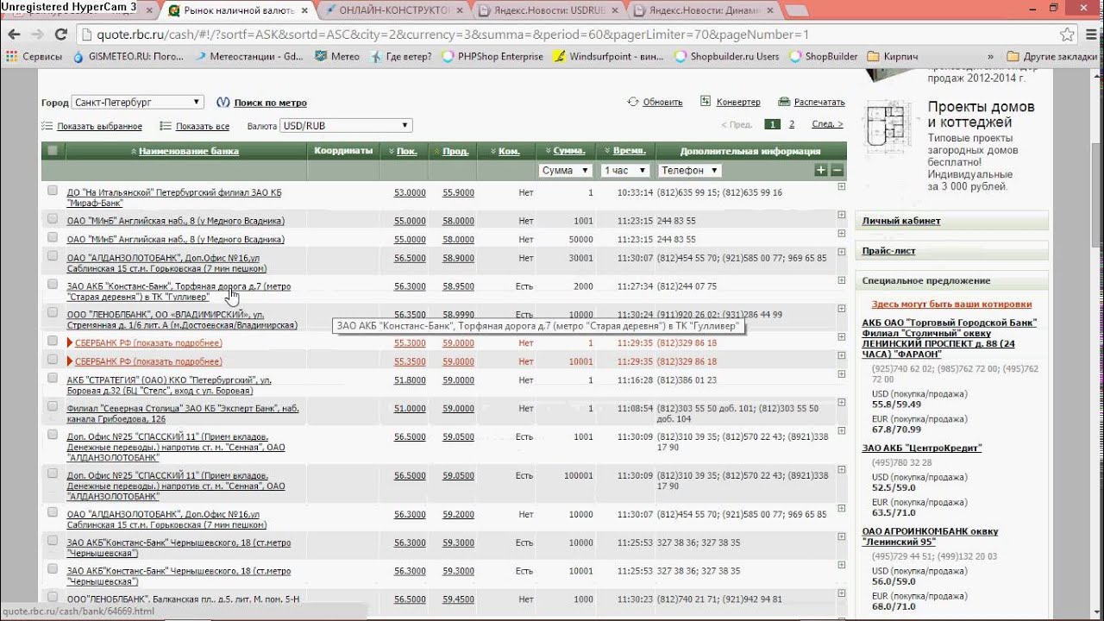Tick checkbox for Мираф-Банк row
The height and width of the screenshot is (621, 1104).
click(53, 191)
